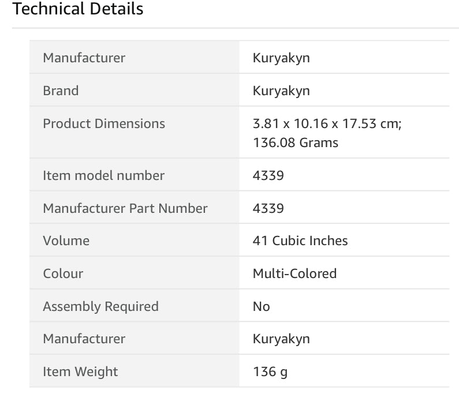The image size is (459, 394).
Task: Select the Volume row label
Action: pos(66,241)
